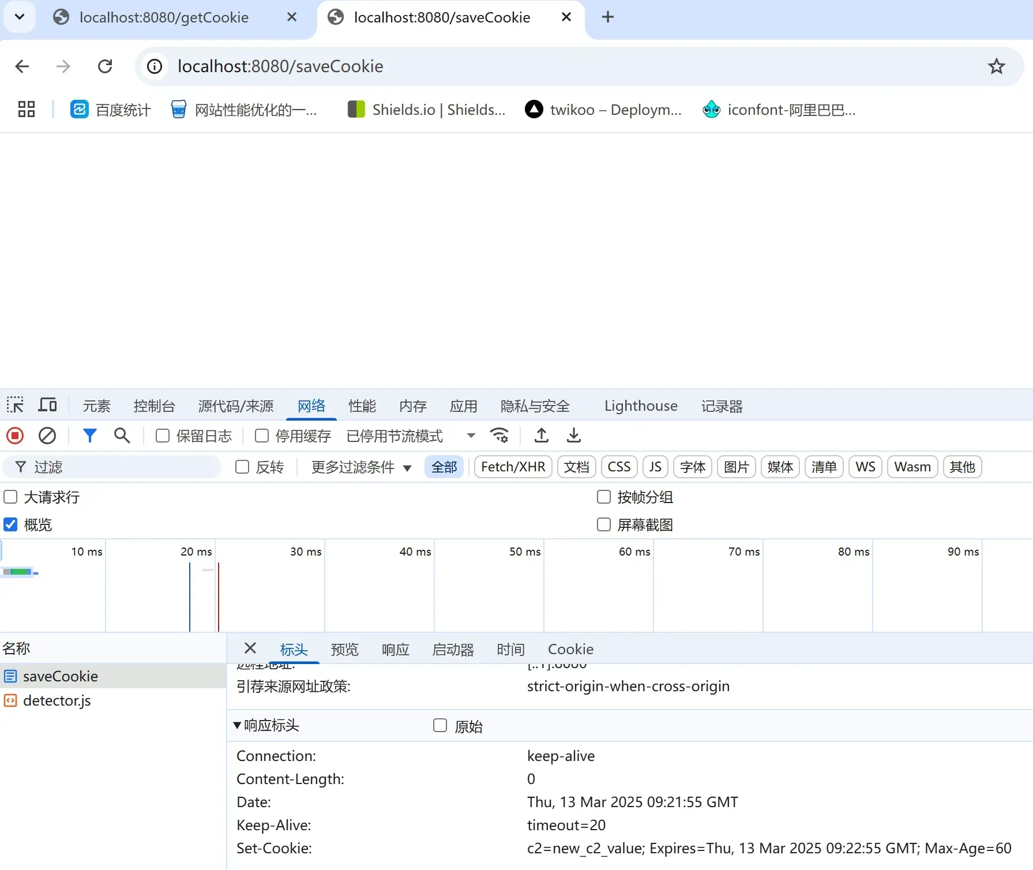Click the stop recording network log icon
Screen dimensions: 1033x870
point(15,436)
